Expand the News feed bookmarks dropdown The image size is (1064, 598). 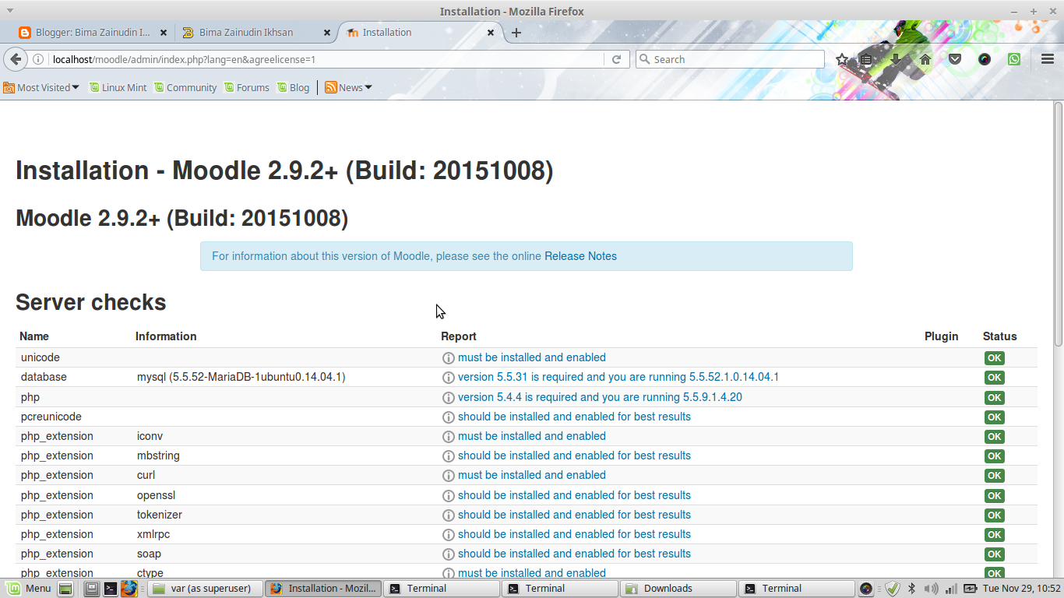pos(348,87)
